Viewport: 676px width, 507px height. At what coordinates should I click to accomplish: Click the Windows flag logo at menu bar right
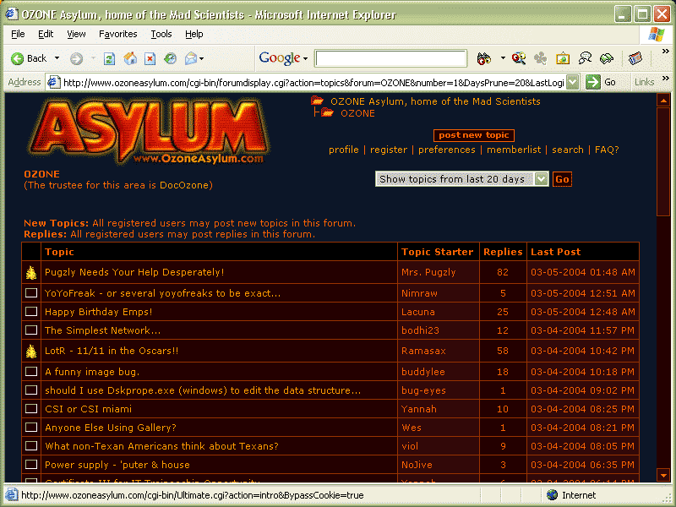pyautogui.click(x=657, y=34)
